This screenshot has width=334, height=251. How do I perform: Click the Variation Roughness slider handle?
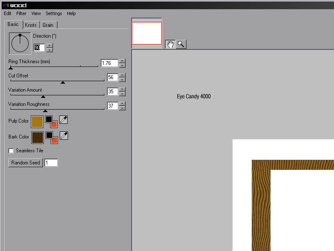(45, 111)
